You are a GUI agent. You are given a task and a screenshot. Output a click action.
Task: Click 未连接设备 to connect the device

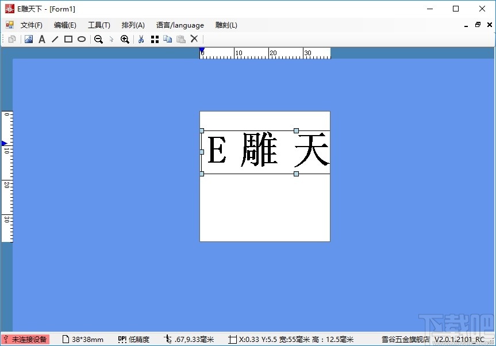pyautogui.click(x=25, y=339)
